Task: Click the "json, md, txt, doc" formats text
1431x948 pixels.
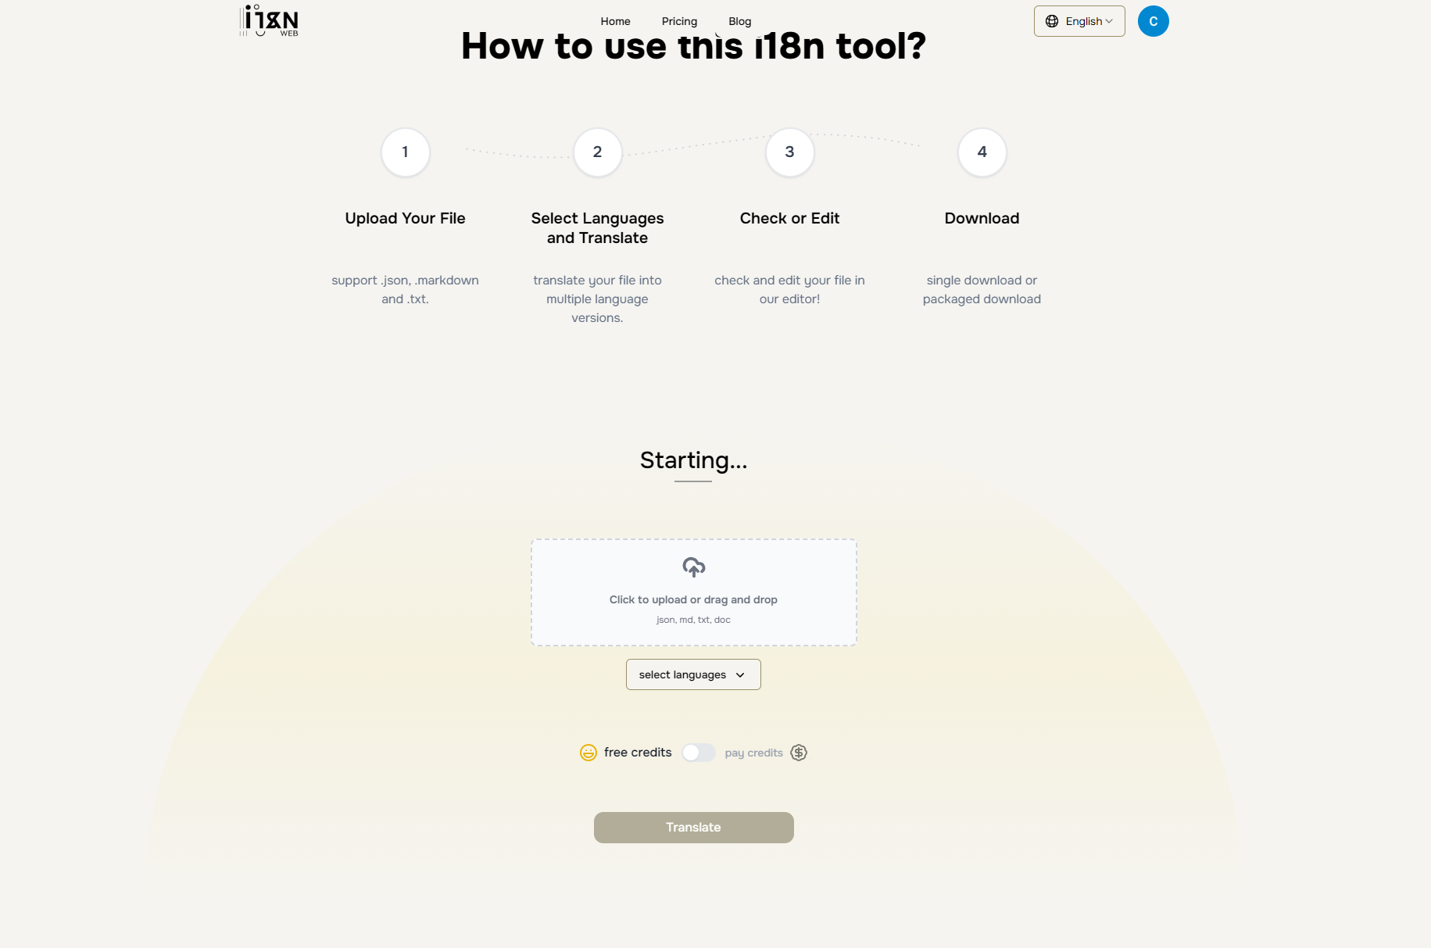Action: tap(693, 620)
